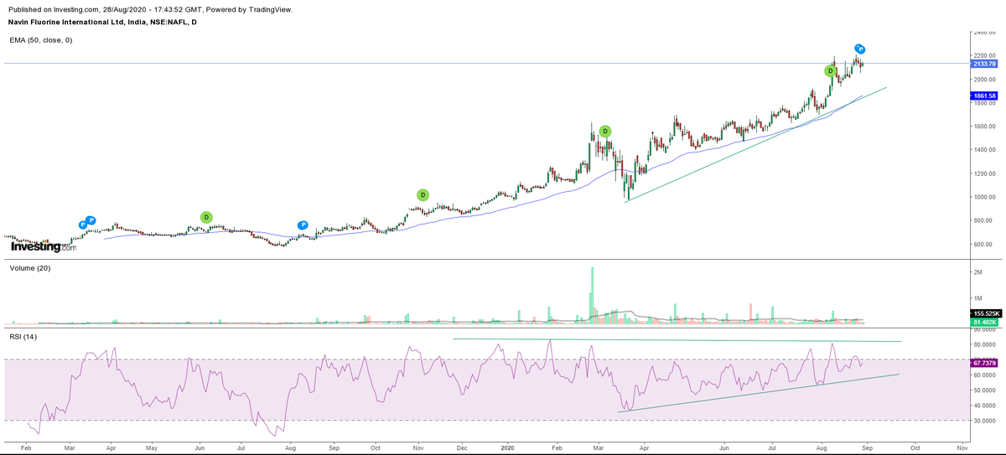Screen dimensions: 1006x455
Task: Select the green D marker at the March 2020 peak near 1600
Action: click(x=604, y=132)
